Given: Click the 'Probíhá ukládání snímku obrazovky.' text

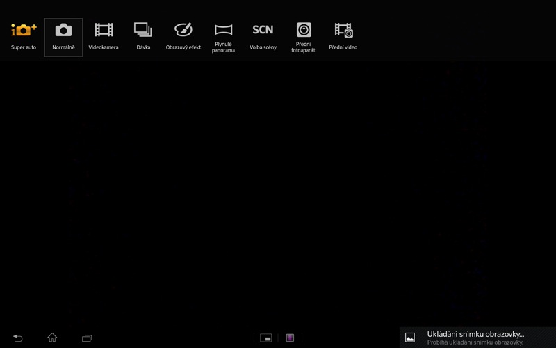Looking at the screenshot, I should click(475, 342).
